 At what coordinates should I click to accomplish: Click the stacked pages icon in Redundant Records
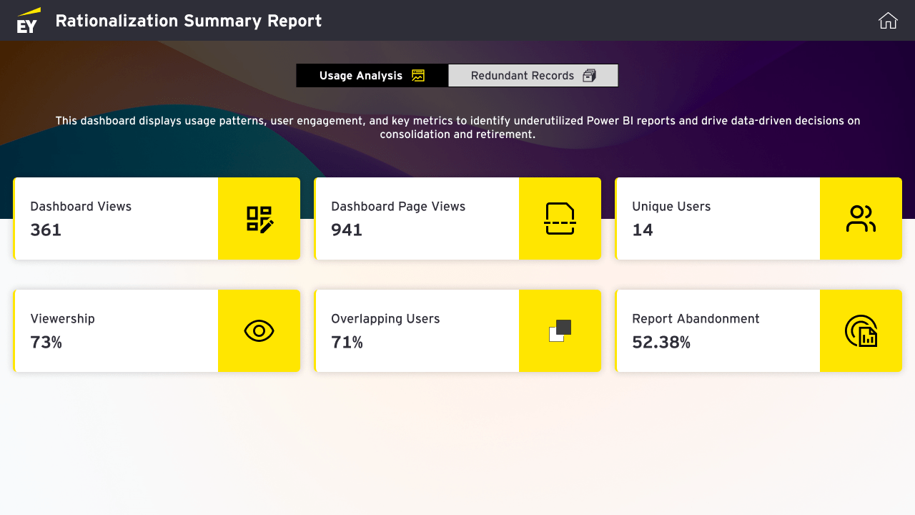(589, 76)
